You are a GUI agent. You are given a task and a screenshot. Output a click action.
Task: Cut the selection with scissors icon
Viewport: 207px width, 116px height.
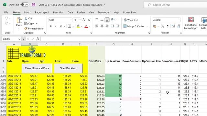pyautogui.click(x=26, y=18)
